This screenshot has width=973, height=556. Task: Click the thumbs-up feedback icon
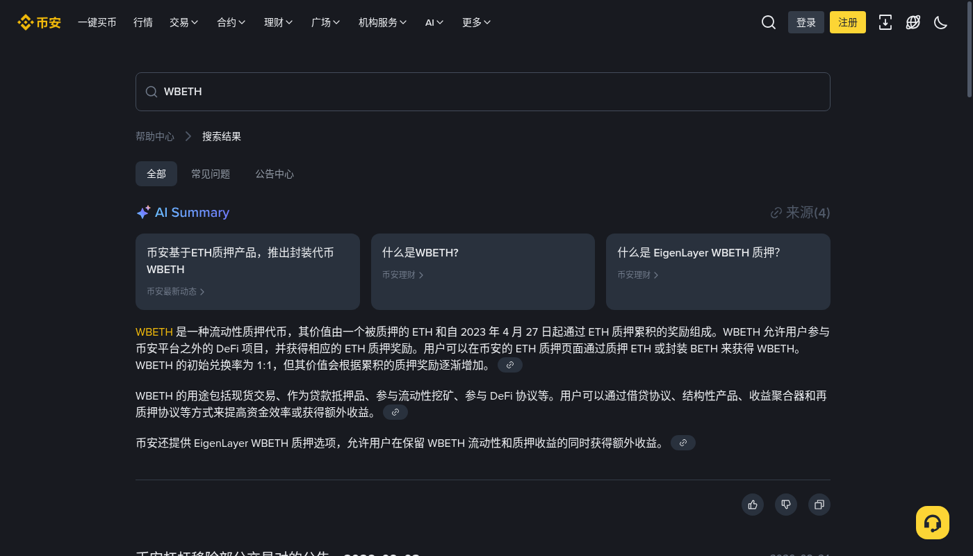(753, 505)
